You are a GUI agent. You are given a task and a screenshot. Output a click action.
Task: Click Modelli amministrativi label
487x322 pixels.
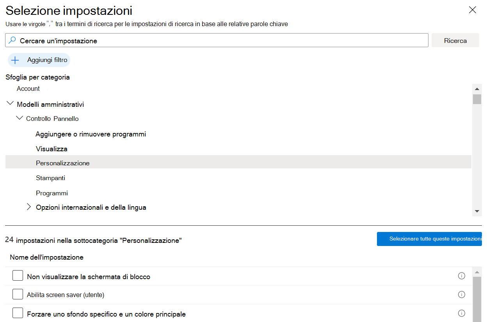coord(50,104)
